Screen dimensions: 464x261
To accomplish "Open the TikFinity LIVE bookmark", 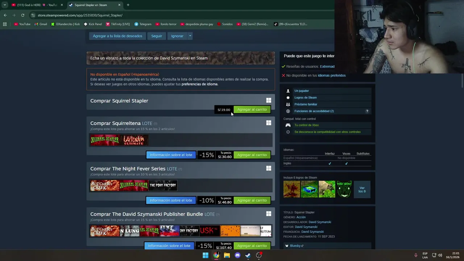I will pyautogui.click(x=118, y=24).
